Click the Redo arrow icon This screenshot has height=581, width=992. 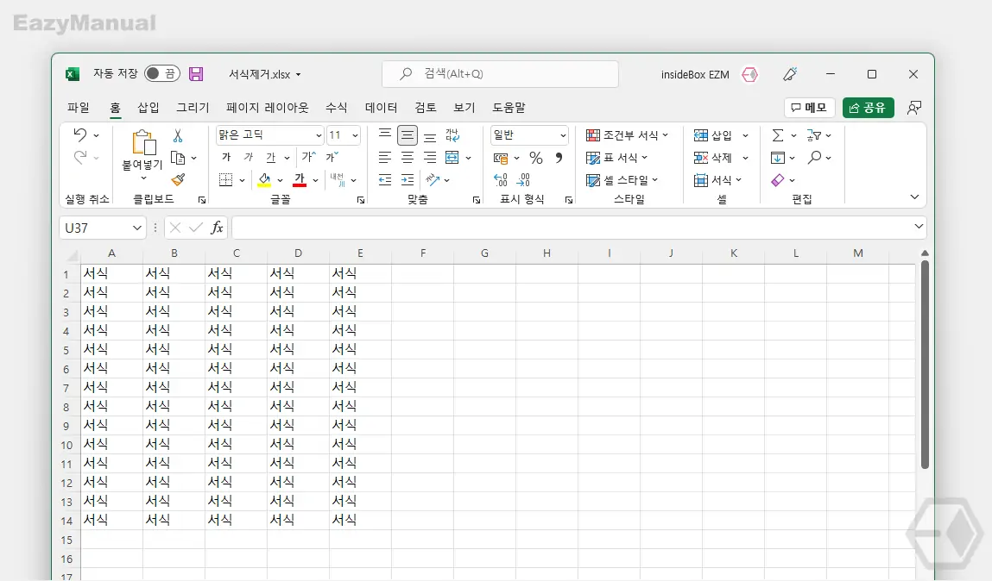tap(79, 157)
